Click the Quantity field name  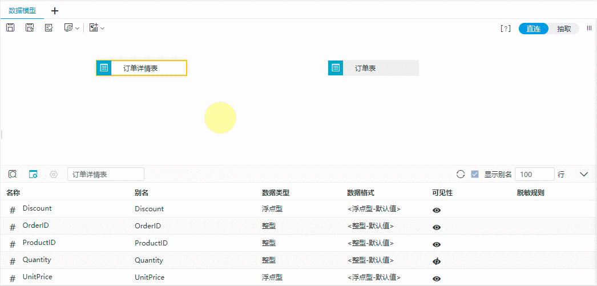[x=37, y=260]
